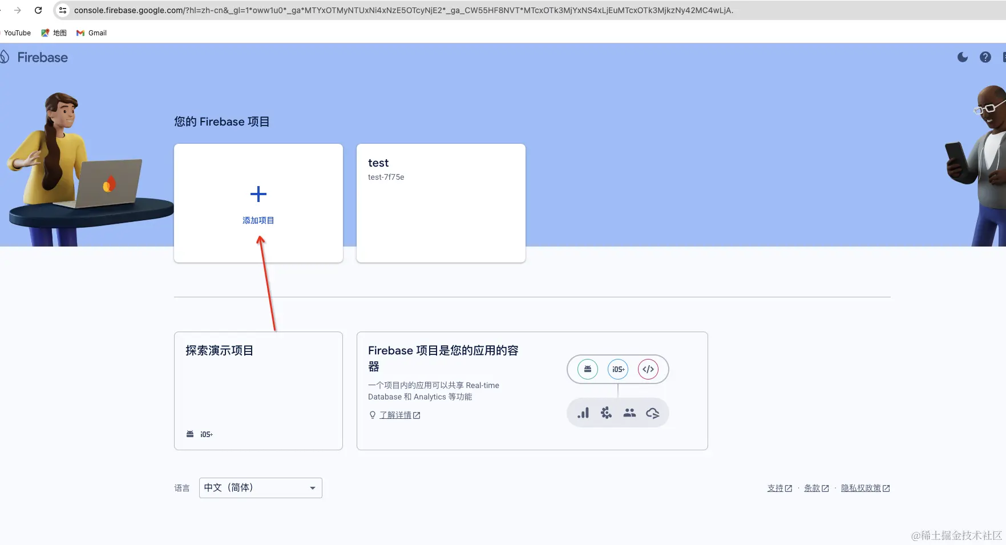Click the plus icon to add project
Viewport: 1006px width, 545px height.
[258, 194]
